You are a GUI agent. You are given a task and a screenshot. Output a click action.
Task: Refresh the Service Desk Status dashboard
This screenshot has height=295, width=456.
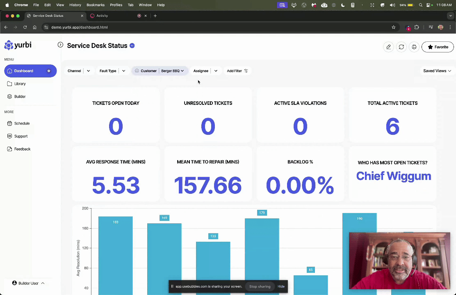(x=401, y=47)
